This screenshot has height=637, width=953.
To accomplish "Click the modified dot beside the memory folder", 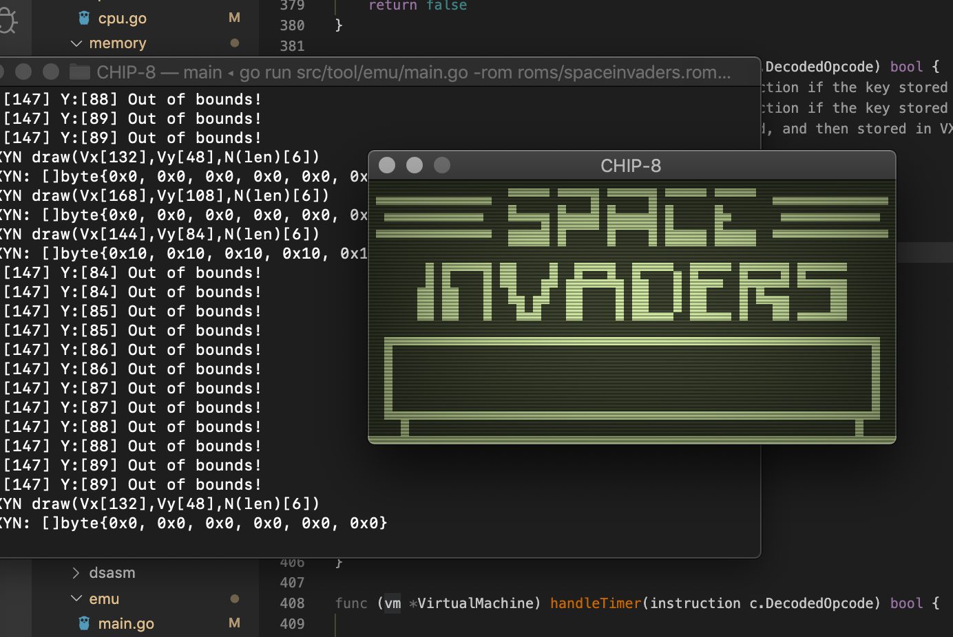I will tap(234, 43).
